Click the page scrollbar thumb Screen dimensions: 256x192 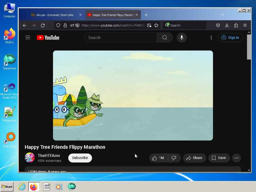249,47
